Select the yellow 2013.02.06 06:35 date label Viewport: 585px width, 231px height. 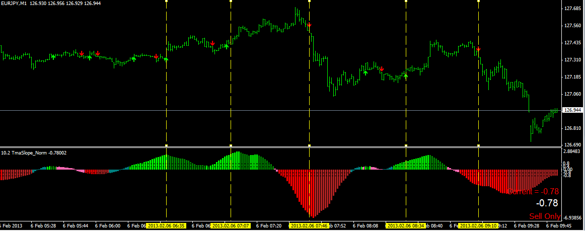(166, 226)
